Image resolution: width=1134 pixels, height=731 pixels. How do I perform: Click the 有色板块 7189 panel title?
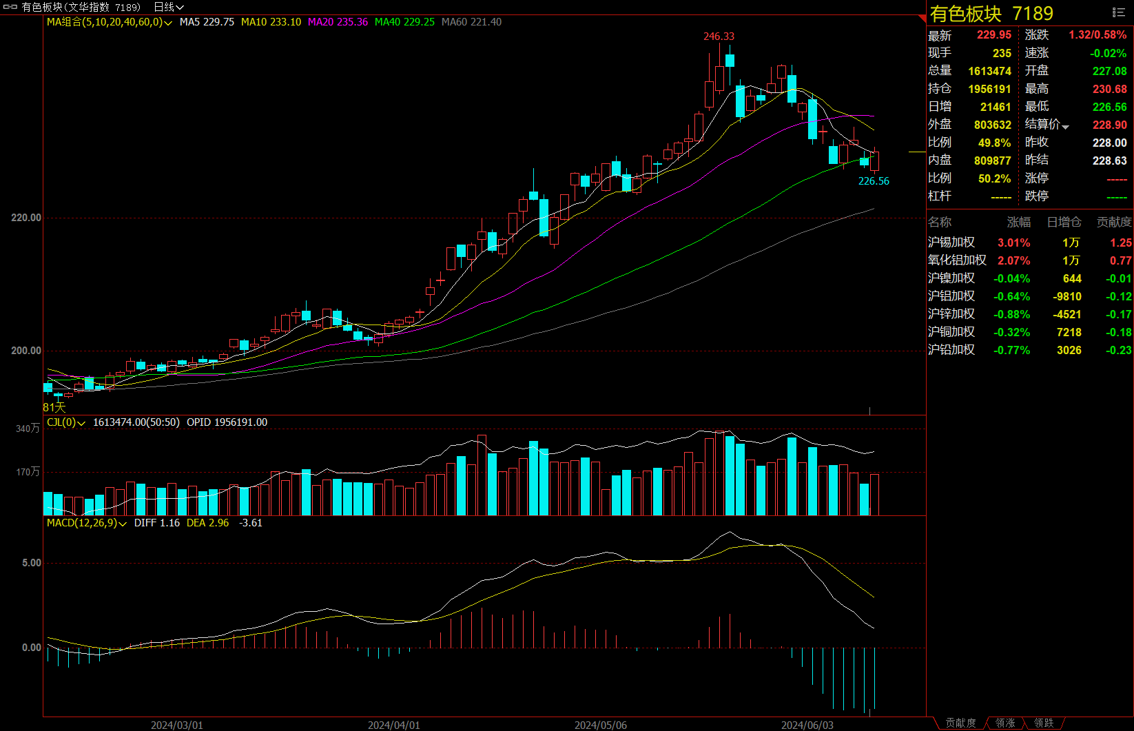(x=991, y=13)
